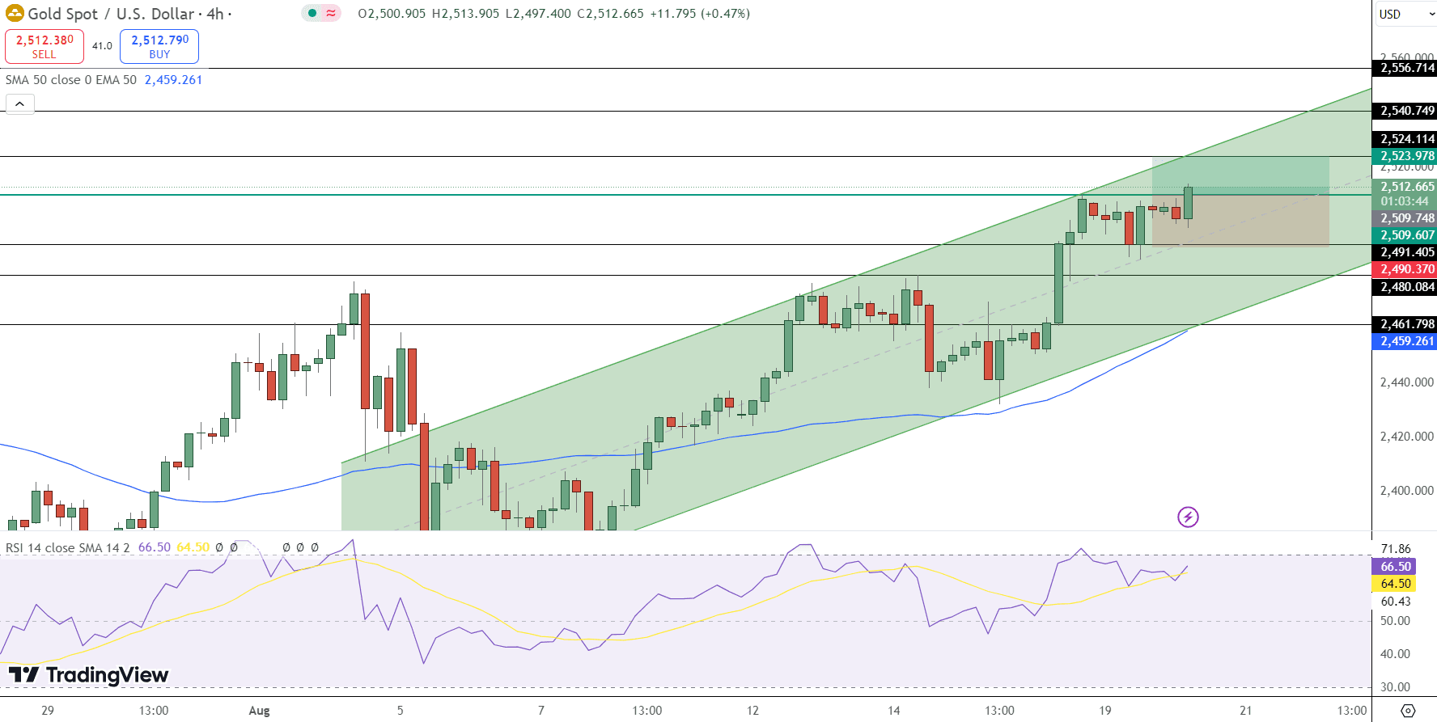This screenshot has width=1437, height=722.
Task: Select the RSI 14 indicator legend
Action: click(x=67, y=547)
